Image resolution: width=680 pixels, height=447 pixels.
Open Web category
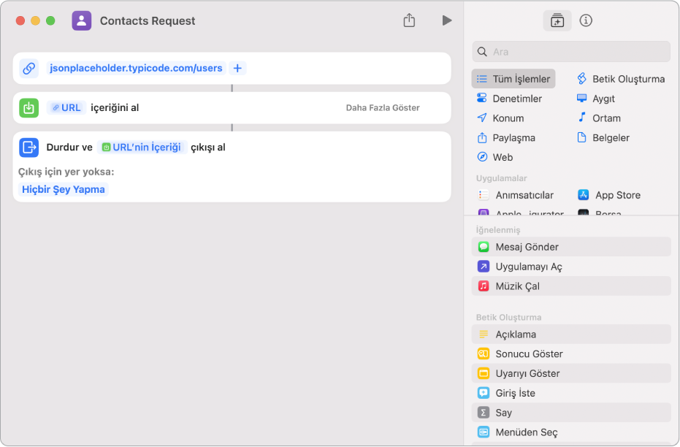[494, 157]
